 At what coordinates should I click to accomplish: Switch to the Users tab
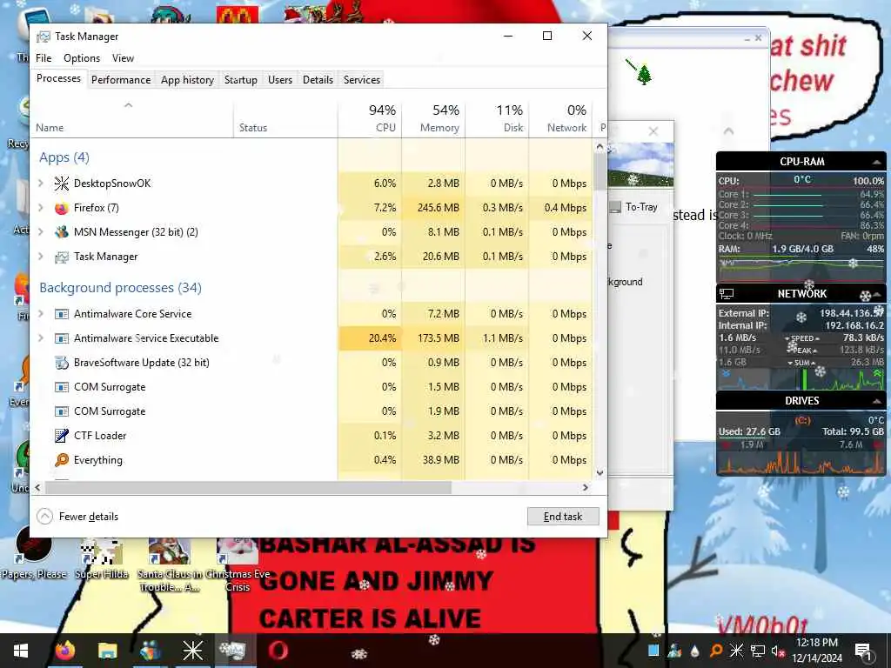[x=280, y=80]
